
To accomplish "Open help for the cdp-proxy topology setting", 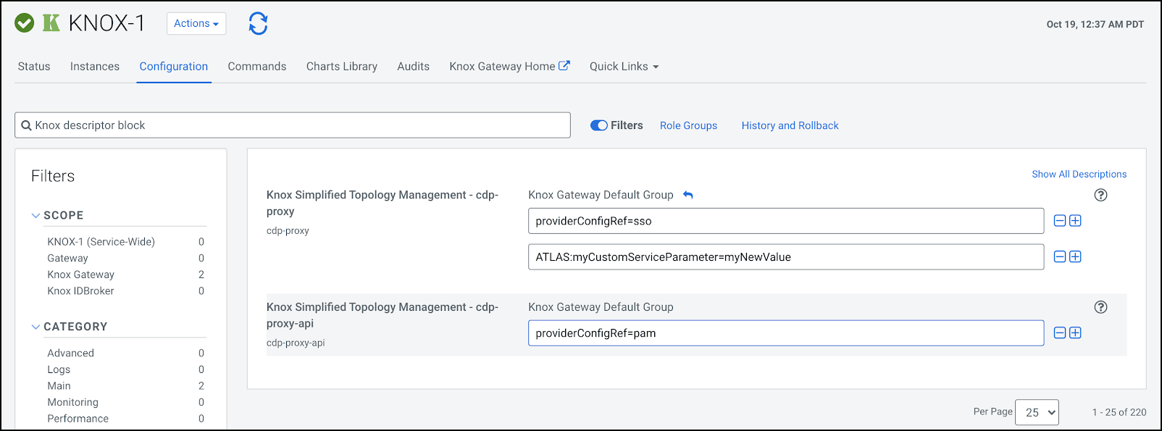I will click(x=1100, y=195).
